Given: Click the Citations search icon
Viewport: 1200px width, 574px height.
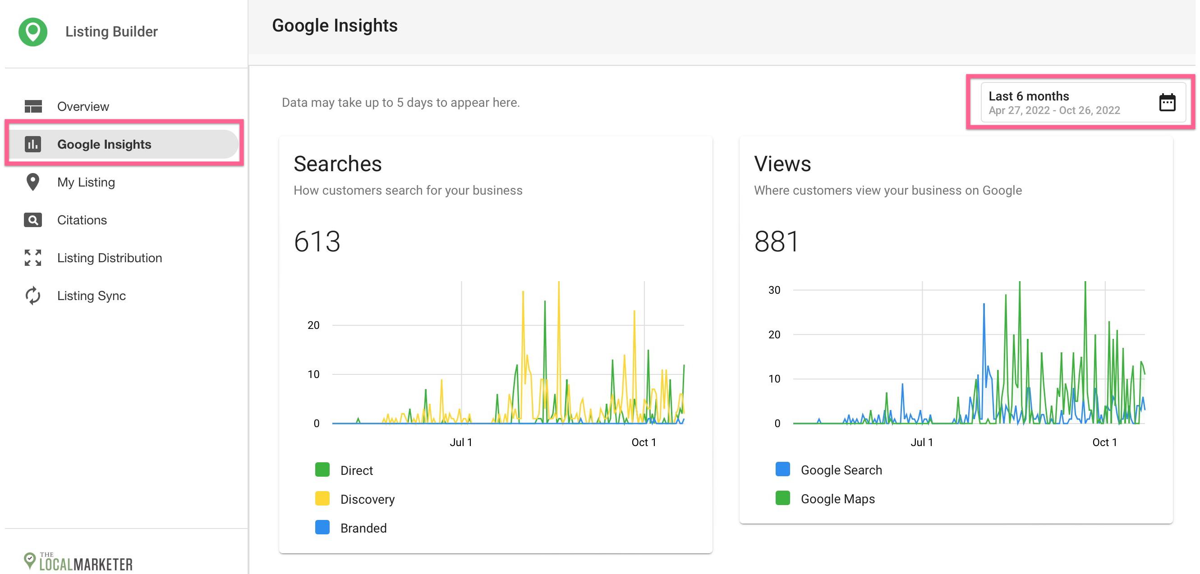Looking at the screenshot, I should [32, 220].
